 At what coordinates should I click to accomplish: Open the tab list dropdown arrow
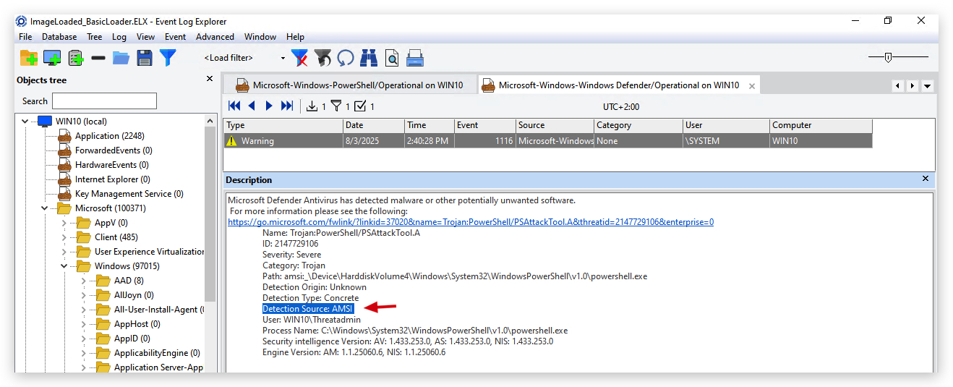point(927,85)
